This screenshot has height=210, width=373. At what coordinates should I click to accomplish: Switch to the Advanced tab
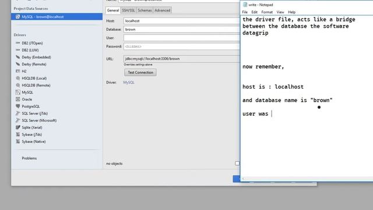162,10
